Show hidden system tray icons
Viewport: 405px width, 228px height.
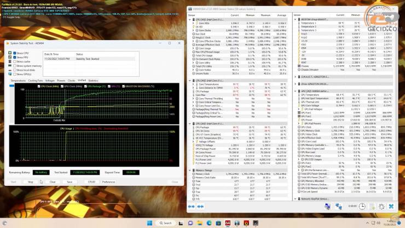367,223
